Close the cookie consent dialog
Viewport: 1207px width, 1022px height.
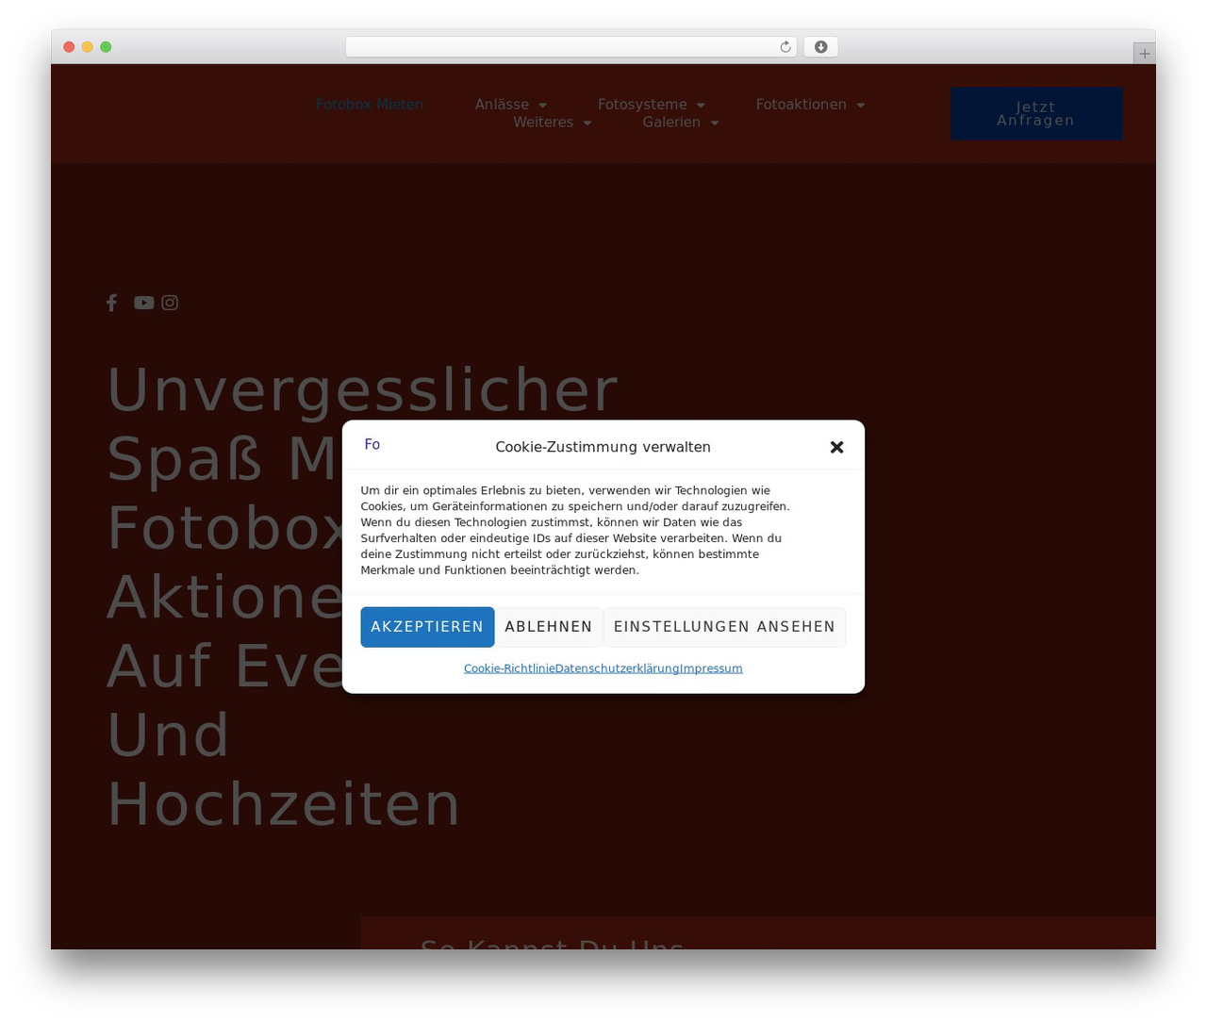pos(836,447)
